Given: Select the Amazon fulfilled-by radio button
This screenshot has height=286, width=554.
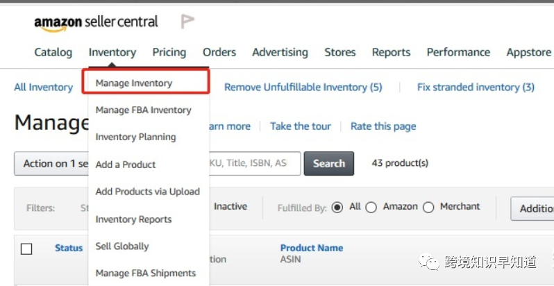Looking at the screenshot, I should point(371,207).
